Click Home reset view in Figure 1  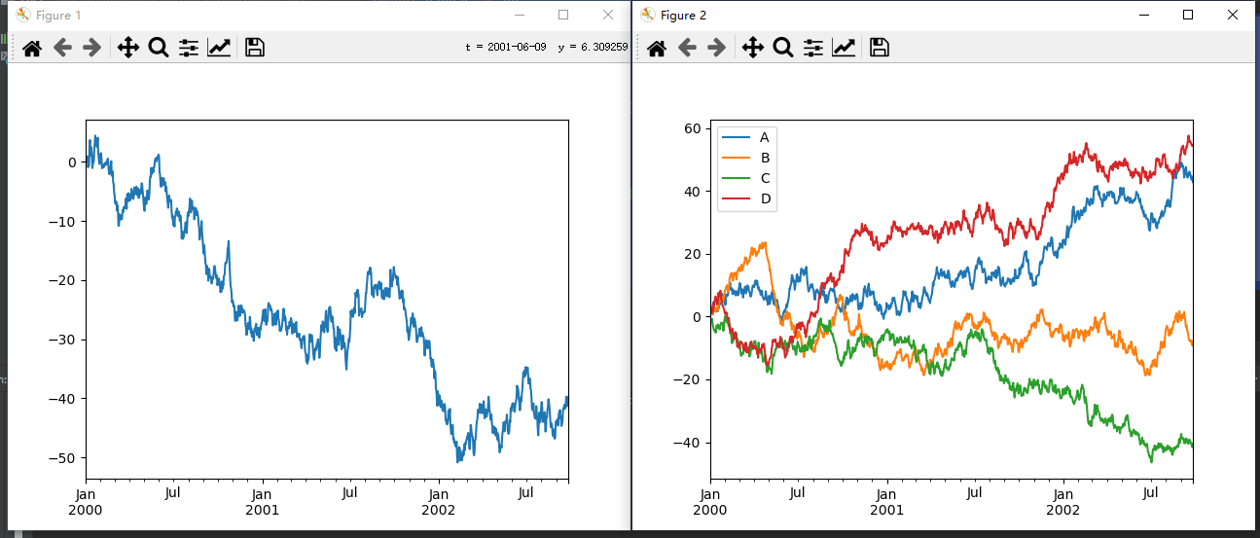click(32, 48)
